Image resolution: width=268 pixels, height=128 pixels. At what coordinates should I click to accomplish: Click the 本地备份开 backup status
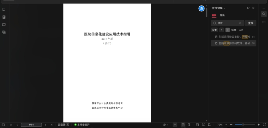click(82, 125)
